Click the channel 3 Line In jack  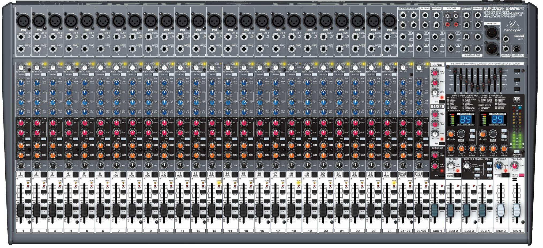[x=53, y=37]
